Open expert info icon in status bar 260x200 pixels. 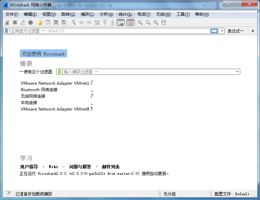coord(8,193)
